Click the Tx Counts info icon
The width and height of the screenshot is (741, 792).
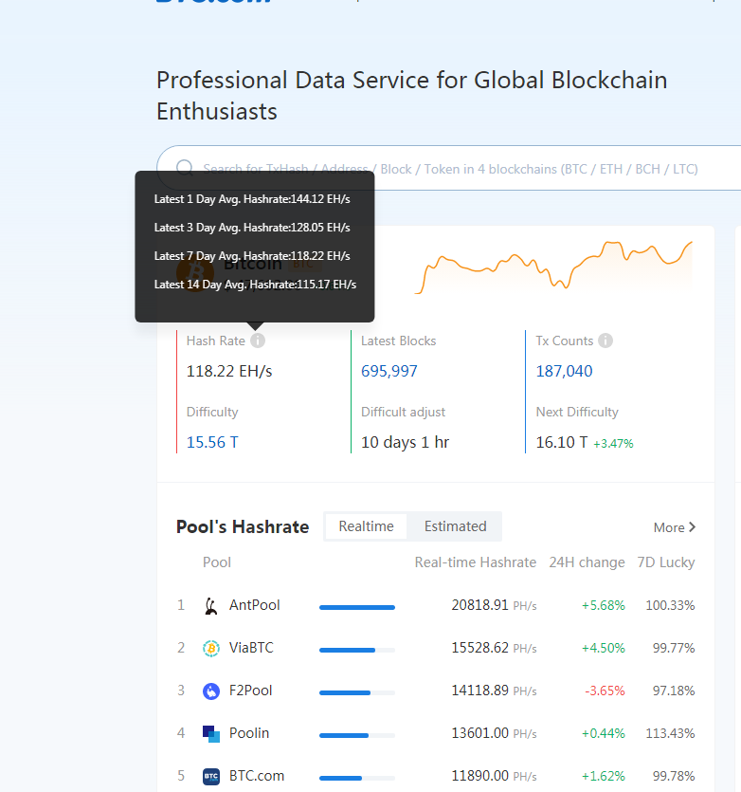pyautogui.click(x=605, y=341)
